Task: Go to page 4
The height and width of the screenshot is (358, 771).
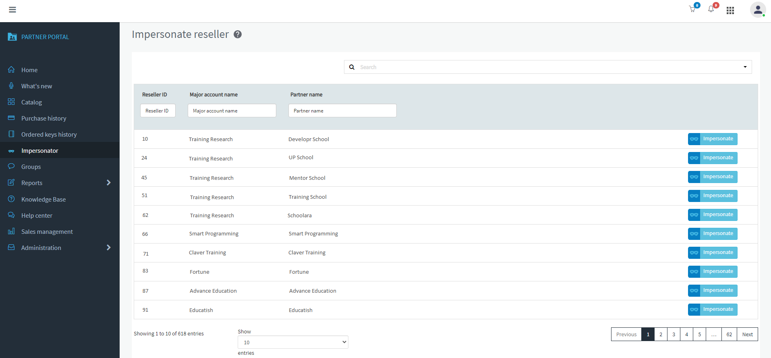Action: tap(686, 334)
